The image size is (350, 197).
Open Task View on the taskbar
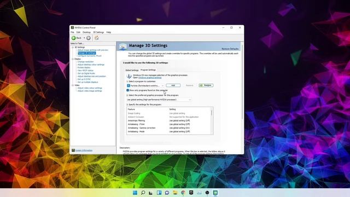151,193
